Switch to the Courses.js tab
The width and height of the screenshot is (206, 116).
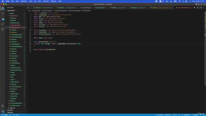tap(100, 8)
